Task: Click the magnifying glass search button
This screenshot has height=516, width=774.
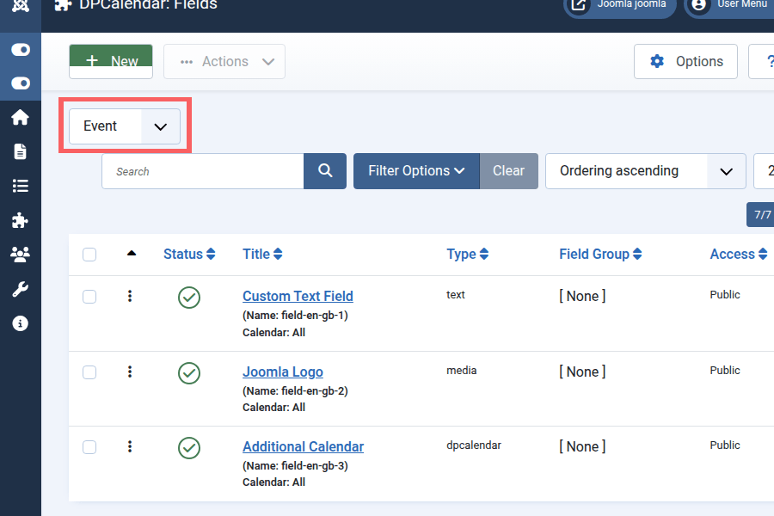Action: point(325,171)
